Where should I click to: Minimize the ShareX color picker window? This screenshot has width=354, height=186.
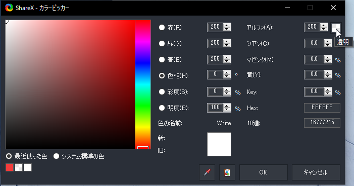pos(287,8)
